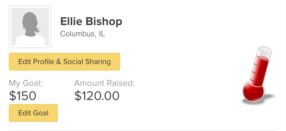Click the Columbus, IL location text
Screen dimensions: 286x131
[x=83, y=34]
